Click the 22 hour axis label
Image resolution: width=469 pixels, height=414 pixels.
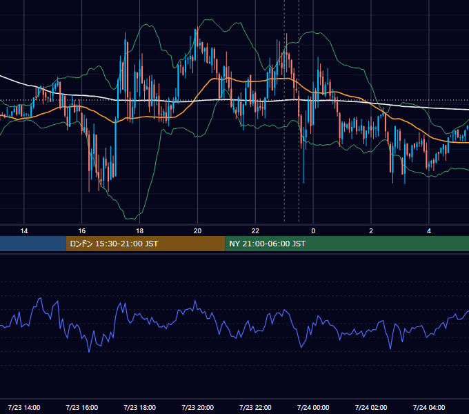pos(255,231)
